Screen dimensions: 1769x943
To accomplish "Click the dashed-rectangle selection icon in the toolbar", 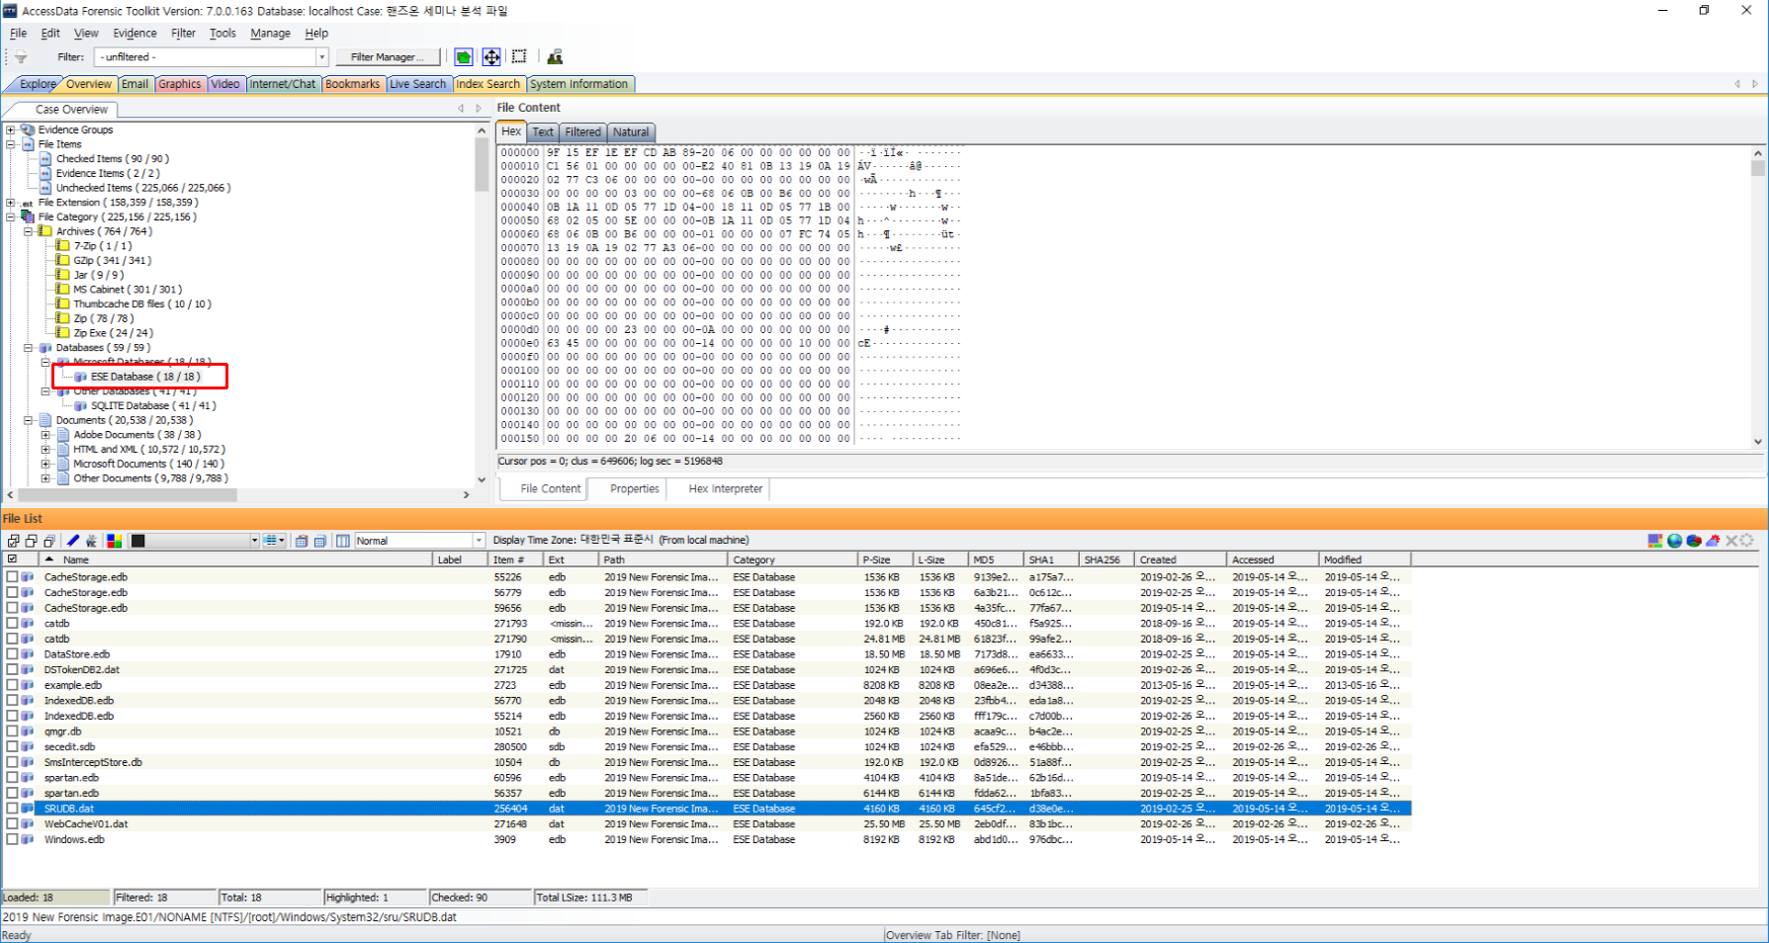I will click(x=519, y=57).
